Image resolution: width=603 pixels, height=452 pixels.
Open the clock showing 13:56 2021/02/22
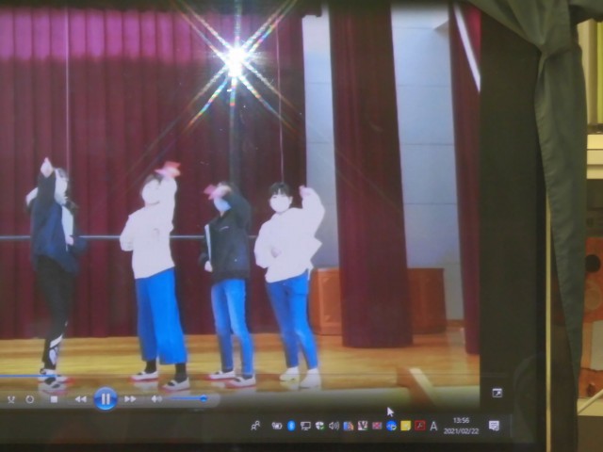[461, 426]
